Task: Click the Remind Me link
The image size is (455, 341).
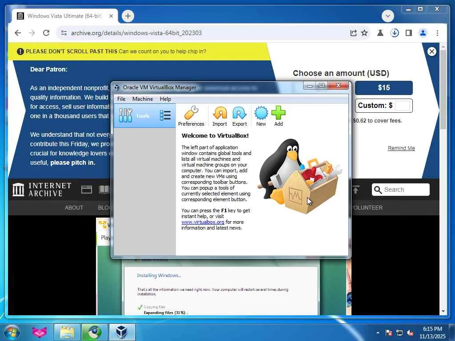Action: [401, 148]
